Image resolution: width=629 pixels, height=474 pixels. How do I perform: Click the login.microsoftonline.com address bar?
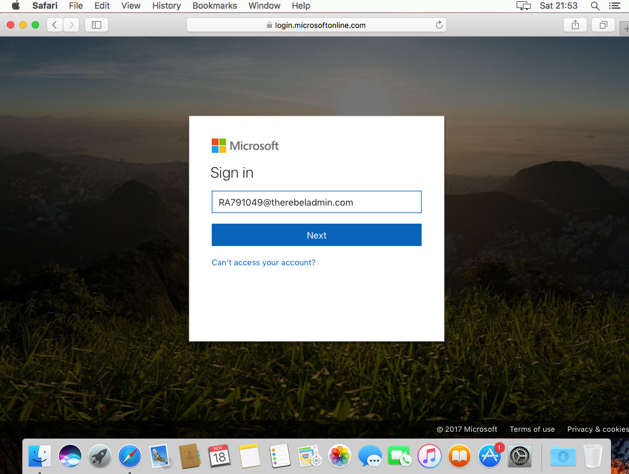coord(316,25)
